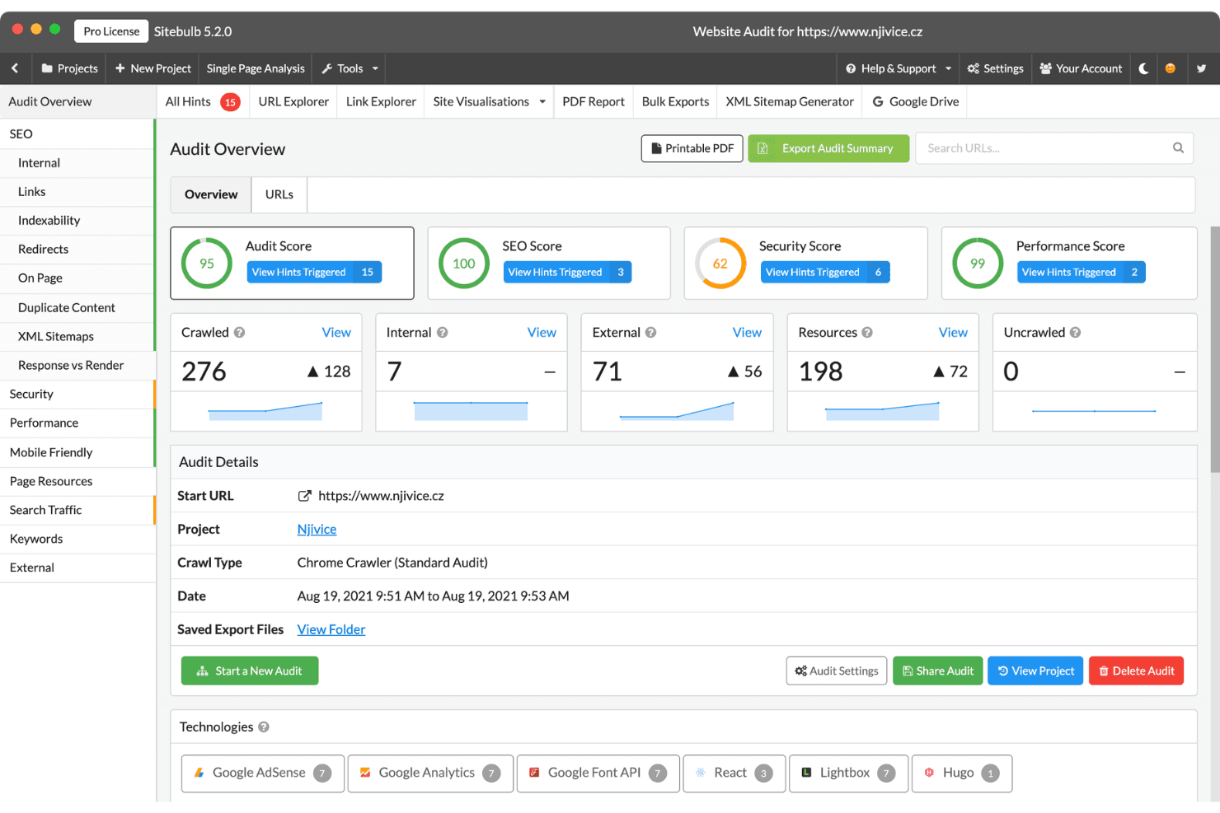Click the help icon beside External
This screenshot has width=1220, height=813.
coord(650,333)
